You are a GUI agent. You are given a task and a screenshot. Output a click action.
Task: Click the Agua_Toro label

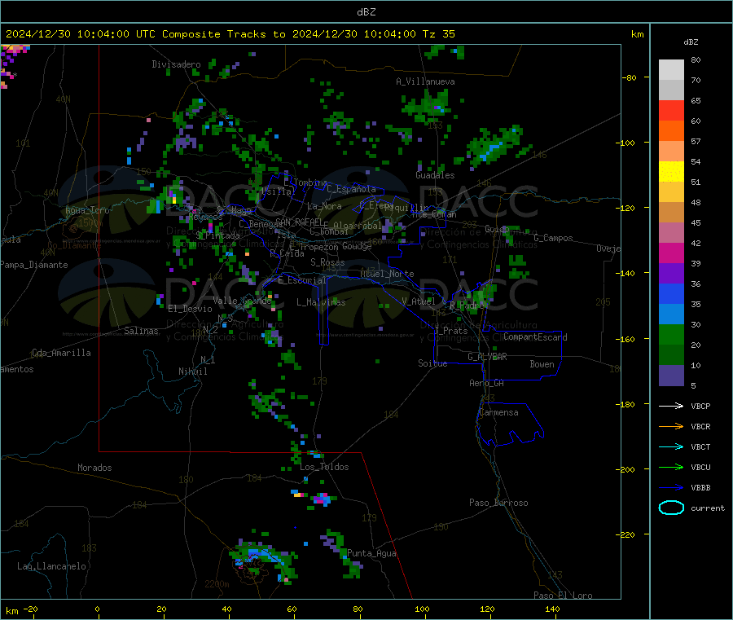pos(87,210)
